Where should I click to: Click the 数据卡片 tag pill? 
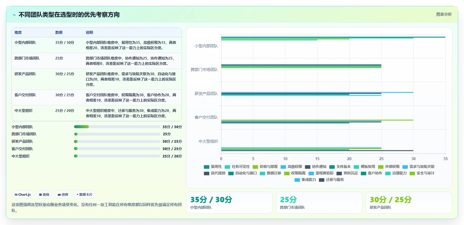click(84, 195)
